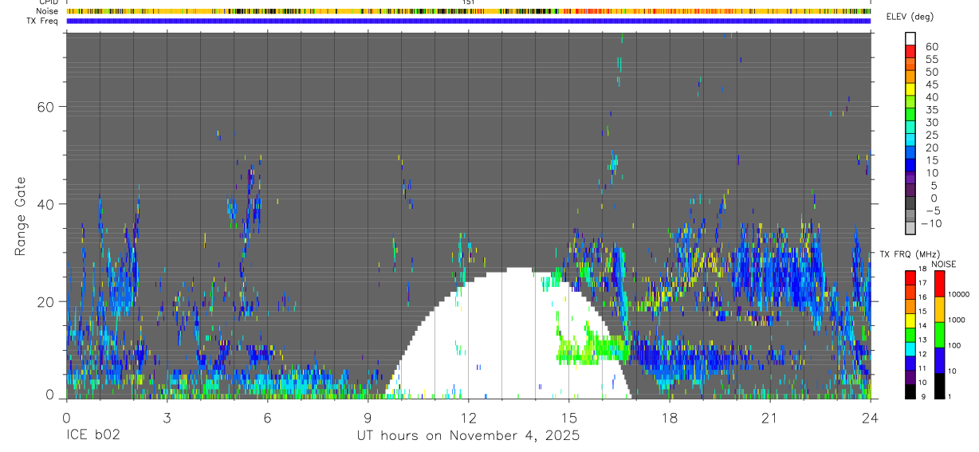Click the UT hours on November 4, 2025 title

tap(468, 436)
